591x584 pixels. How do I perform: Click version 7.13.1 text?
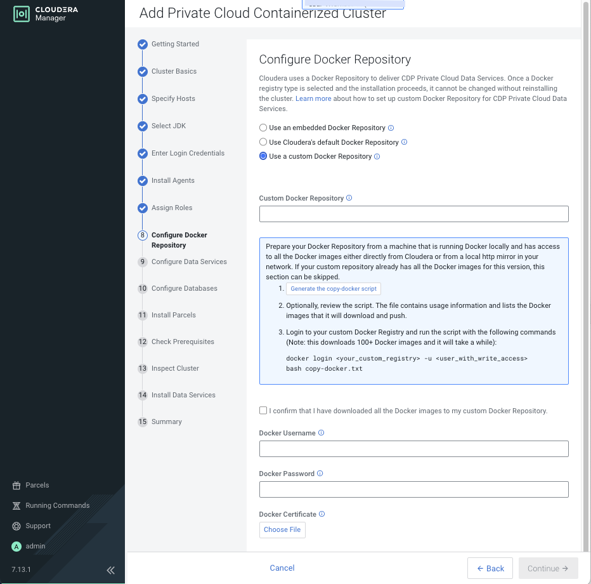coord(21,569)
